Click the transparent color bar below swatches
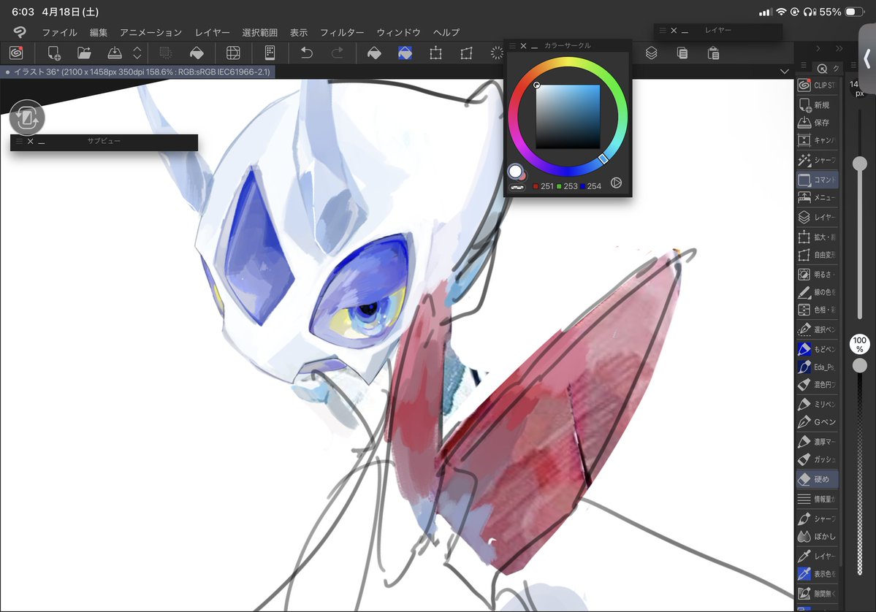This screenshot has width=876, height=612. coord(517,187)
